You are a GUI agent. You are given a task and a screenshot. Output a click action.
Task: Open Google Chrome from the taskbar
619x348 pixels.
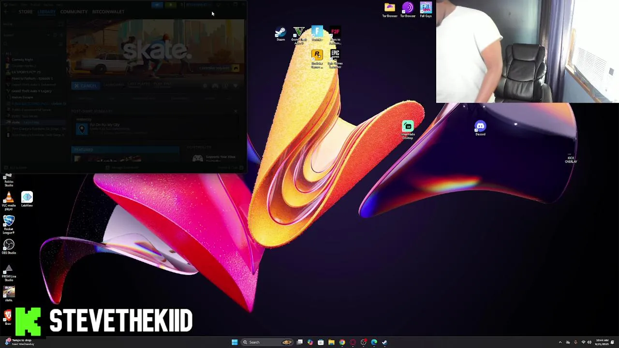[342, 342]
